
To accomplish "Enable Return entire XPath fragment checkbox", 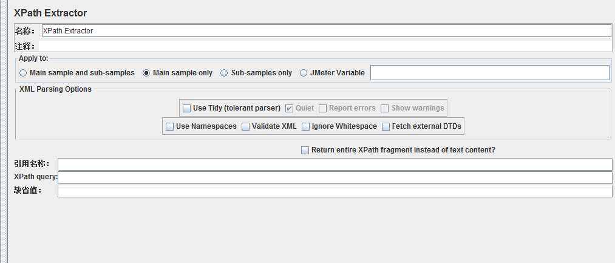I will click(305, 151).
